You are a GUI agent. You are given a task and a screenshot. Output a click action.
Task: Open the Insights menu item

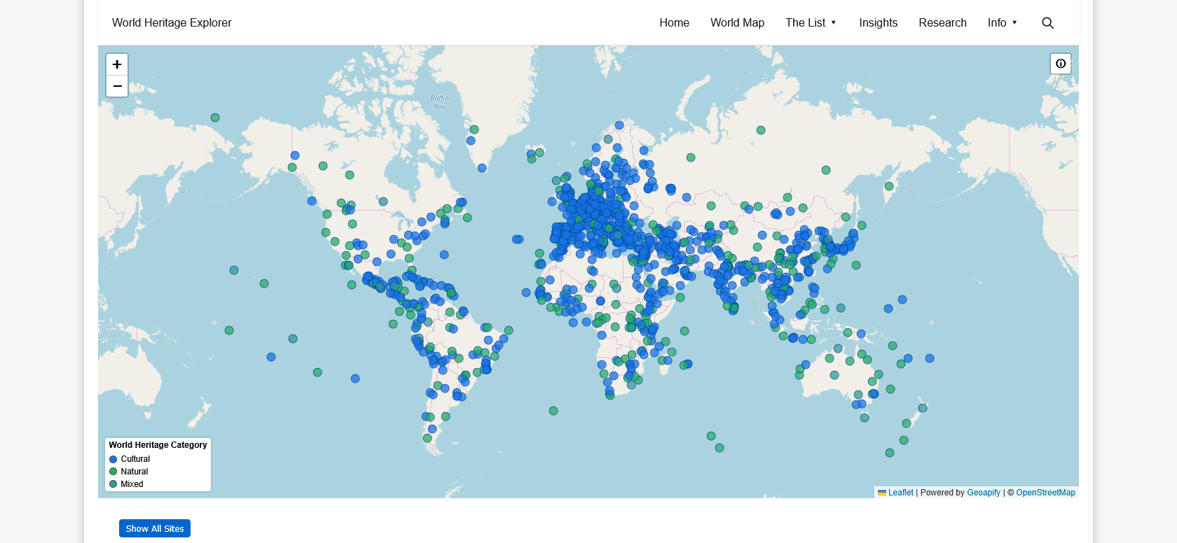[878, 22]
